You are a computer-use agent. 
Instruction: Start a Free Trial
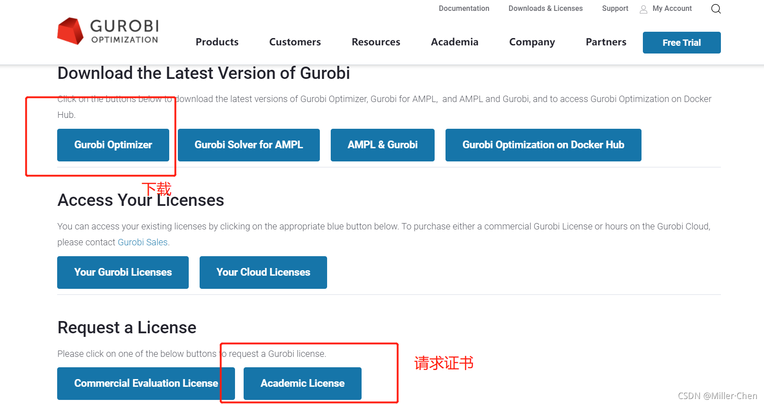tap(681, 43)
